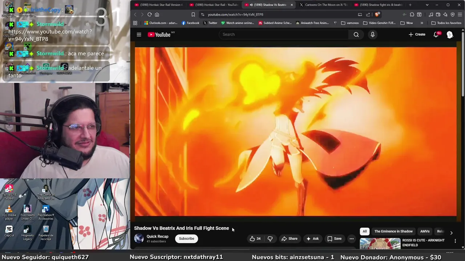This screenshot has height=261, width=465.
Task: Close the active Shadow Vs Beatrix tab
Action: (291, 5)
